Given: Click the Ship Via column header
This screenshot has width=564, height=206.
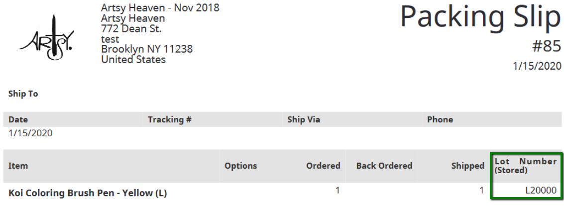Looking at the screenshot, I should click(x=304, y=120).
